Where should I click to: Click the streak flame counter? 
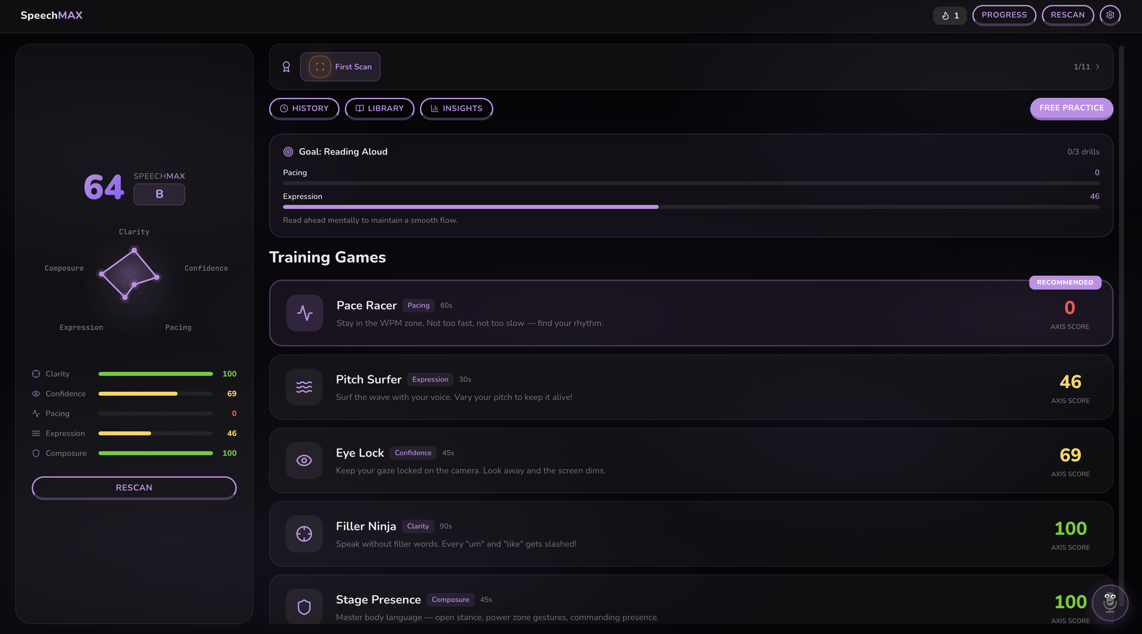(950, 16)
